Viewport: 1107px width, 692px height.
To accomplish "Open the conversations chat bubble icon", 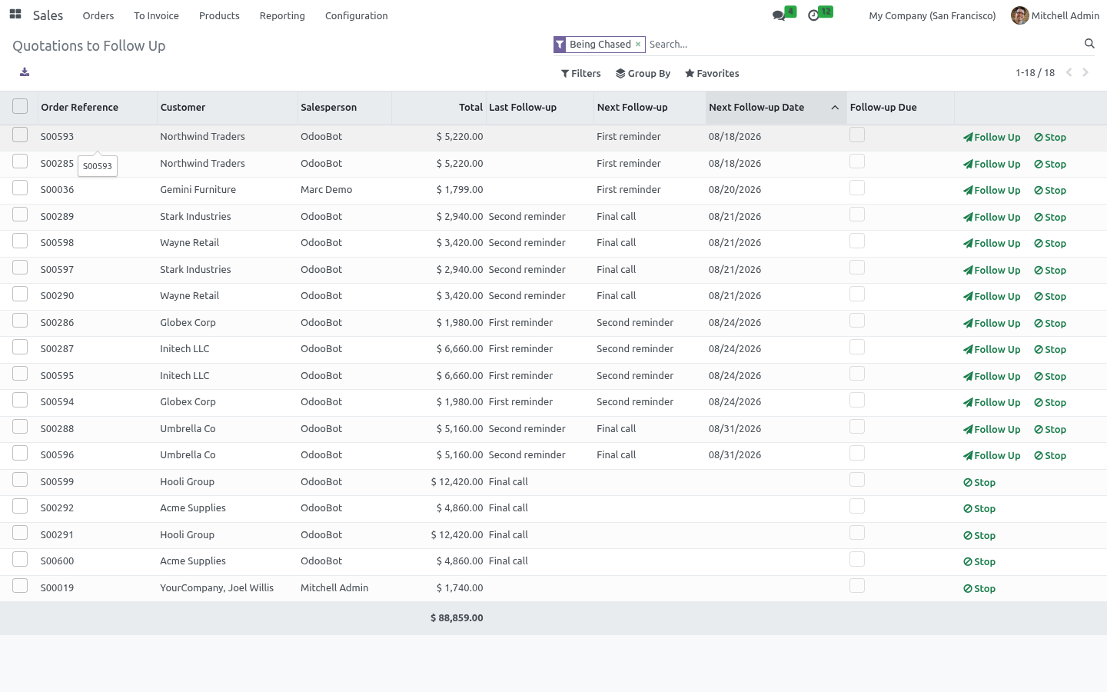I will tap(779, 15).
